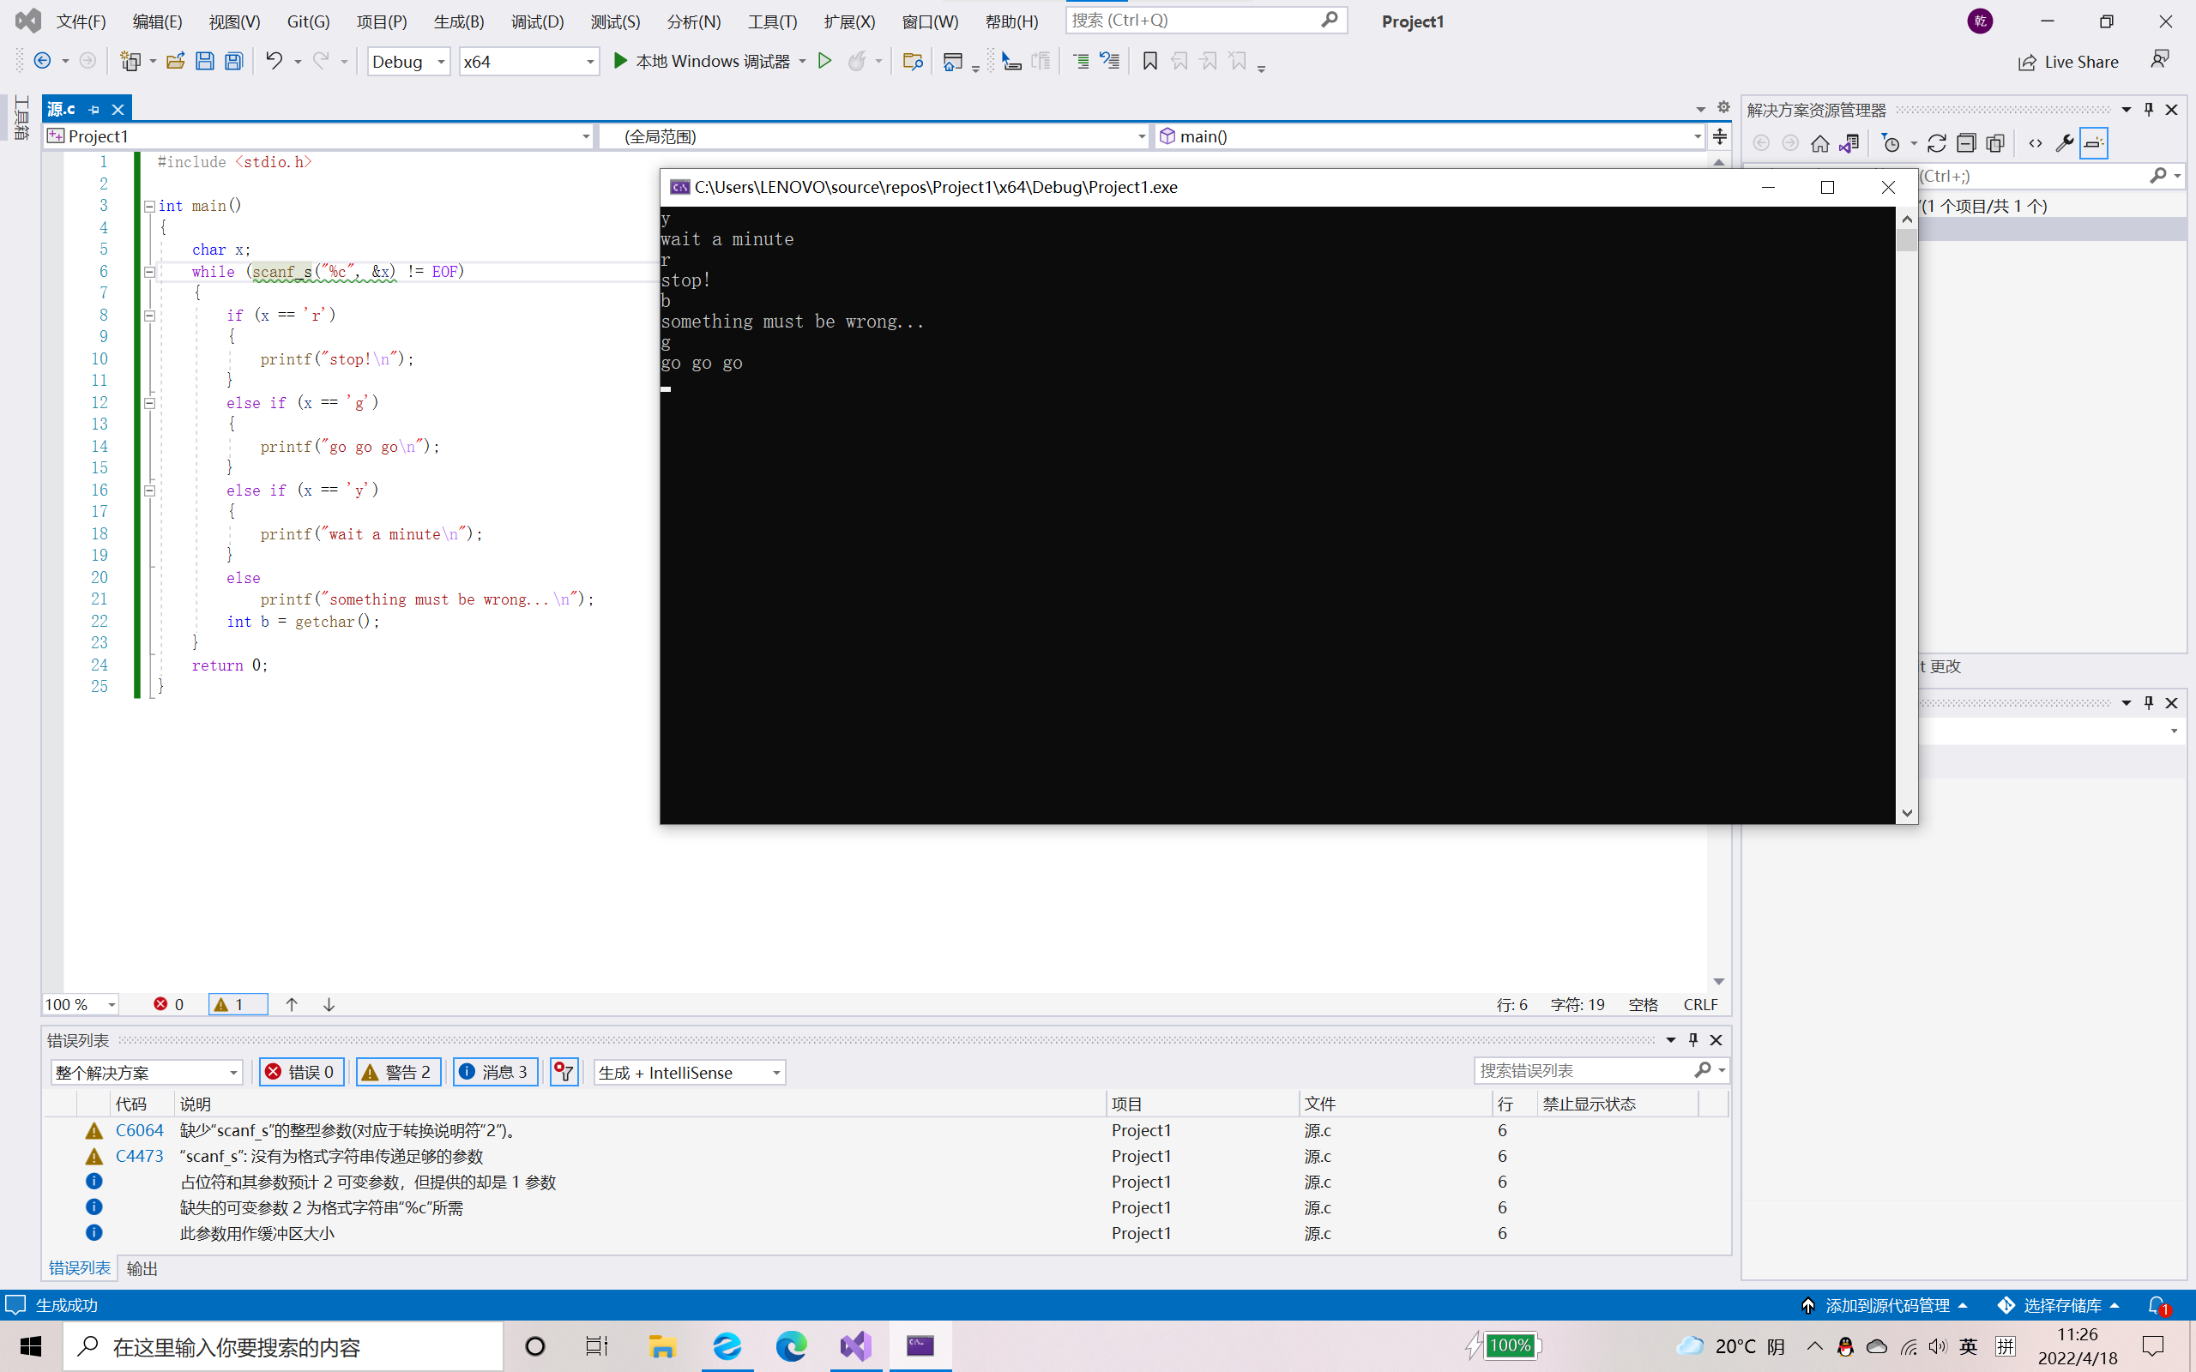The image size is (2196, 1372).
Task: Click the Live Share button
Action: [x=2068, y=62]
